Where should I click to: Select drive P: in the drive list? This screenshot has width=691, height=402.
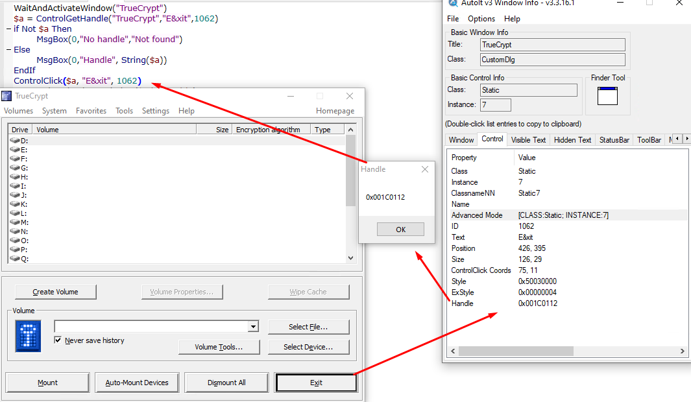pos(176,250)
